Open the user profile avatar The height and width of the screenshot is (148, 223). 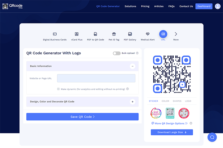point(218,6)
